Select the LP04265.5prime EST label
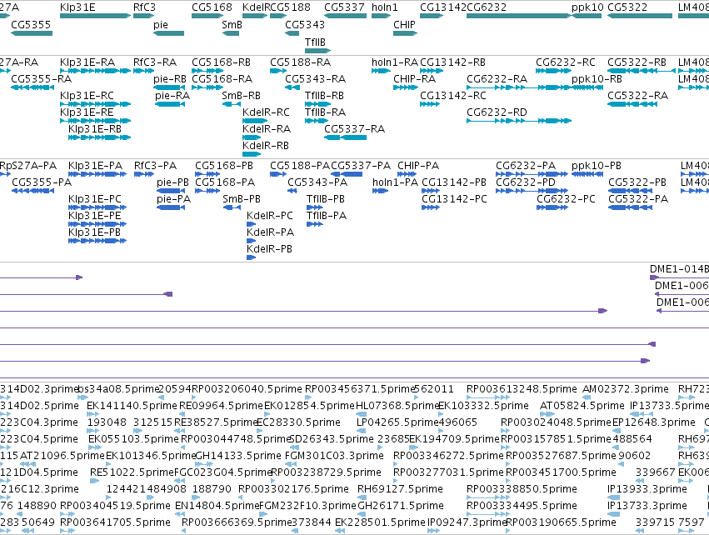Screen dimensions: 709x535 click(x=397, y=422)
